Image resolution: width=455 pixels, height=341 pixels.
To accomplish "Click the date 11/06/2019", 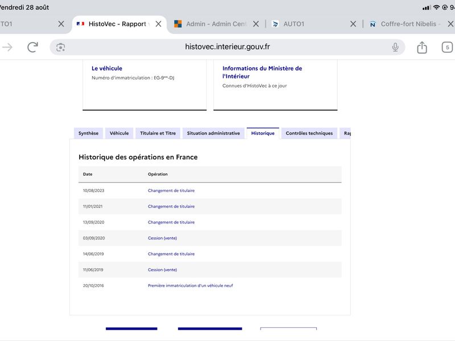I will pos(93,269).
